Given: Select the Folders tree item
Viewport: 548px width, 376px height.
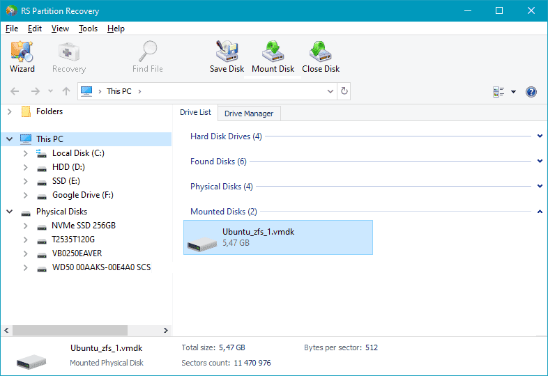Looking at the screenshot, I should (50, 111).
